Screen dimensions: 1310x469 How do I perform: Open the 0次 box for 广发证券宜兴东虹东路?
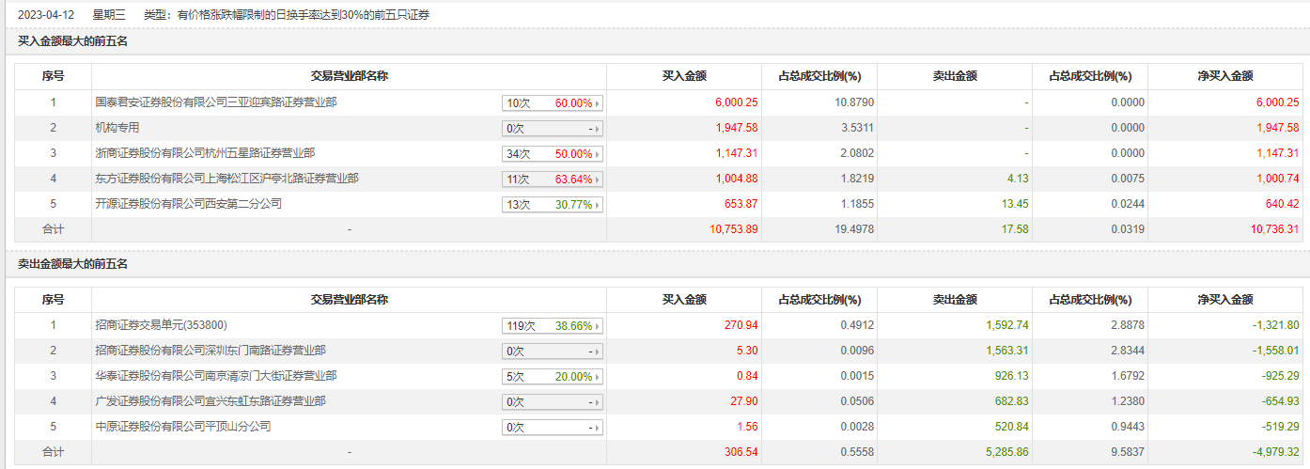coord(552,401)
